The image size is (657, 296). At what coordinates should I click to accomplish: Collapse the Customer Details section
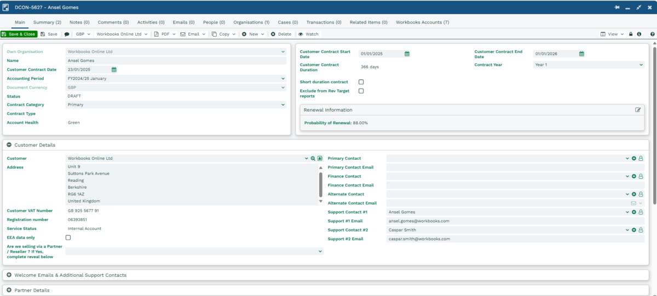pos(9,145)
